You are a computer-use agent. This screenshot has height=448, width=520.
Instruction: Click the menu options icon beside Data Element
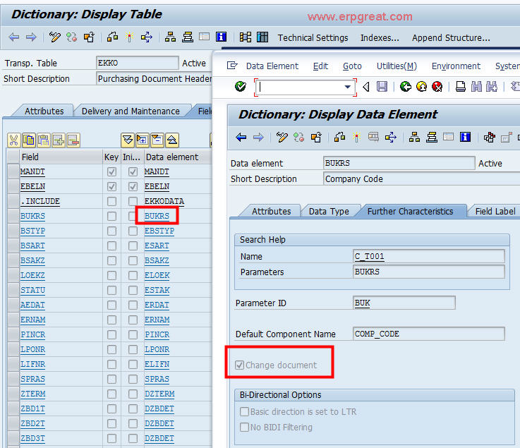(232, 66)
